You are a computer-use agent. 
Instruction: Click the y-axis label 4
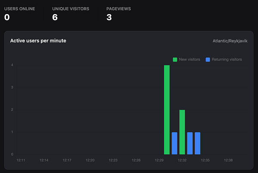(12, 65)
